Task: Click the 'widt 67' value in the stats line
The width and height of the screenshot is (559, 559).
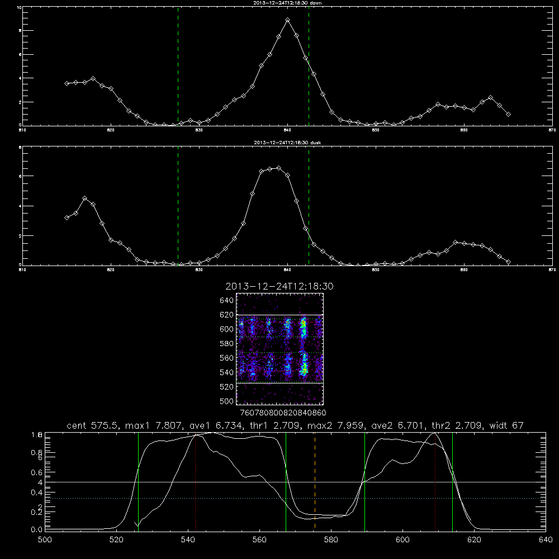Action: [x=506, y=425]
